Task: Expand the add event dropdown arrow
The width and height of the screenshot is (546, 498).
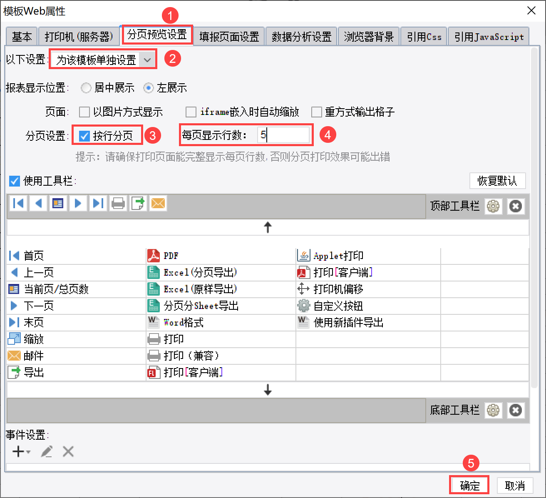Action: pyautogui.click(x=28, y=452)
